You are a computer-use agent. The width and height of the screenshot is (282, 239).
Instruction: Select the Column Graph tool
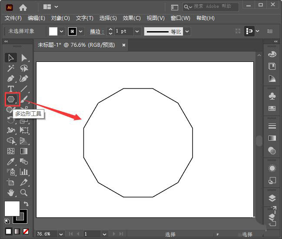24,172
